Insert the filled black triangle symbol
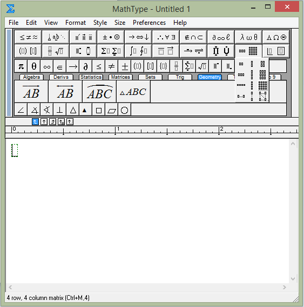Viewport: 304px width, 307px height. click(x=85, y=110)
